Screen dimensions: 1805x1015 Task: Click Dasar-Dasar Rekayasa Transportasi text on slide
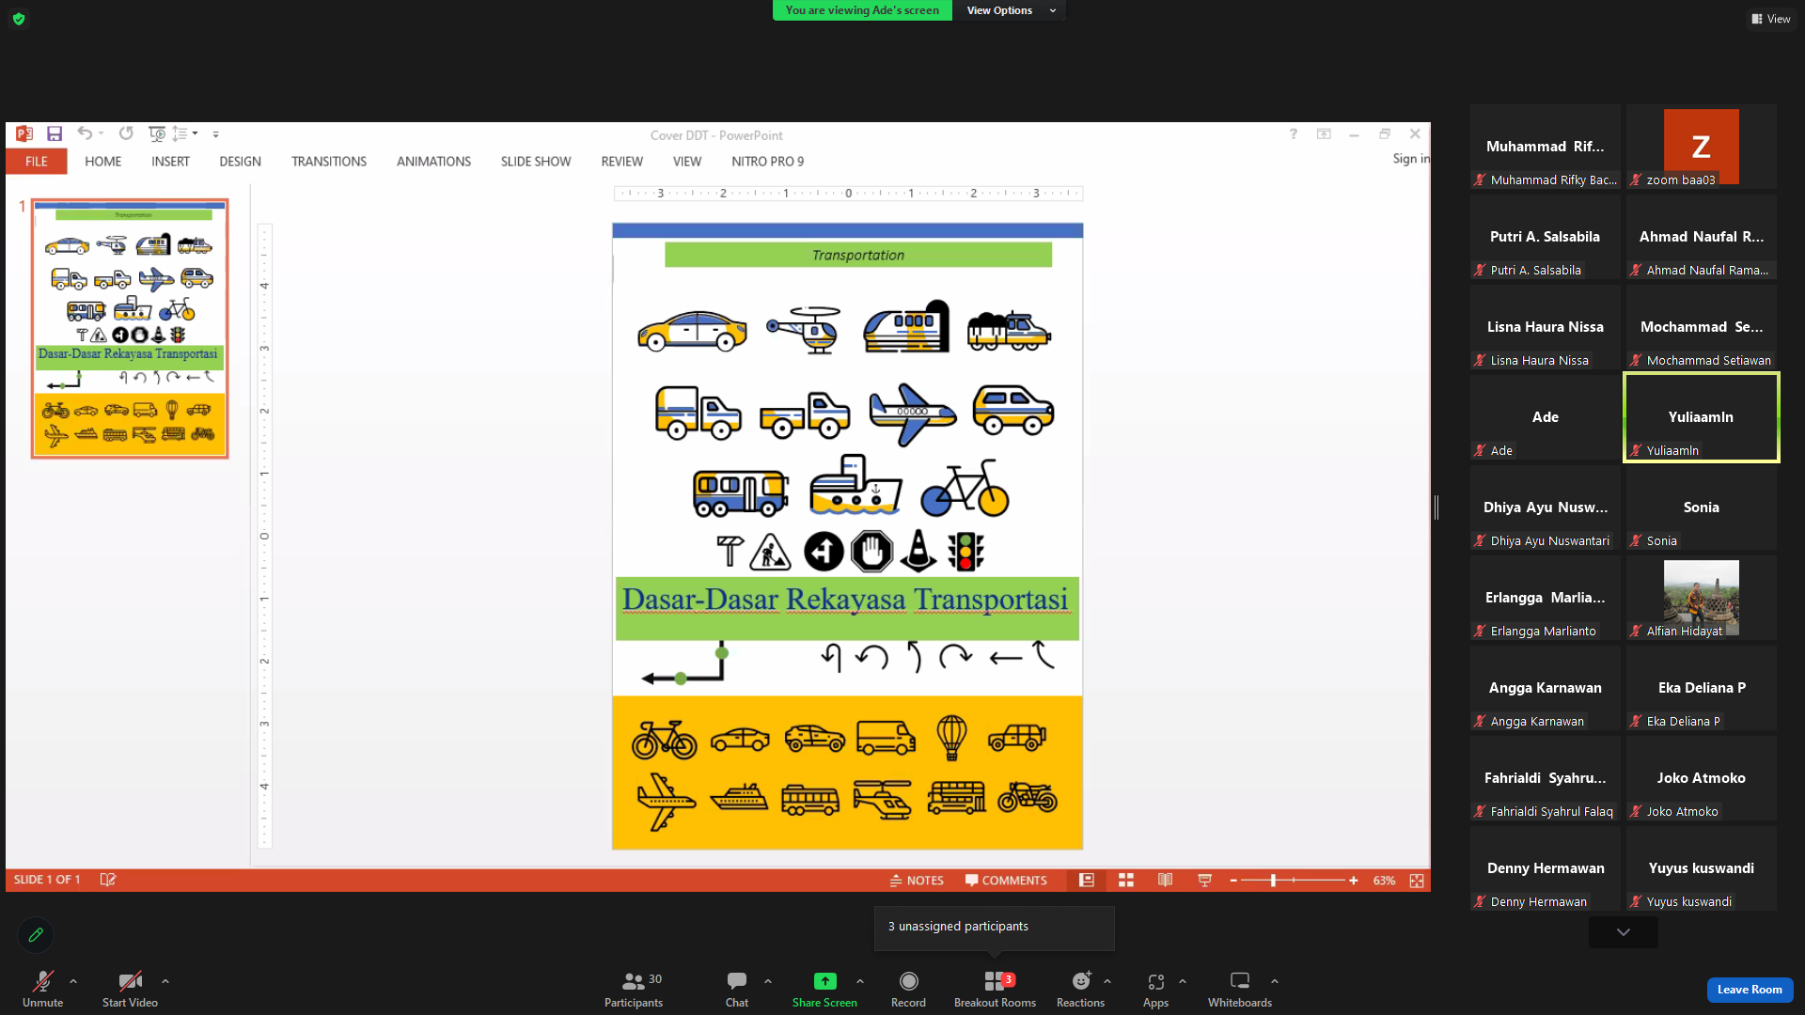[x=845, y=600]
